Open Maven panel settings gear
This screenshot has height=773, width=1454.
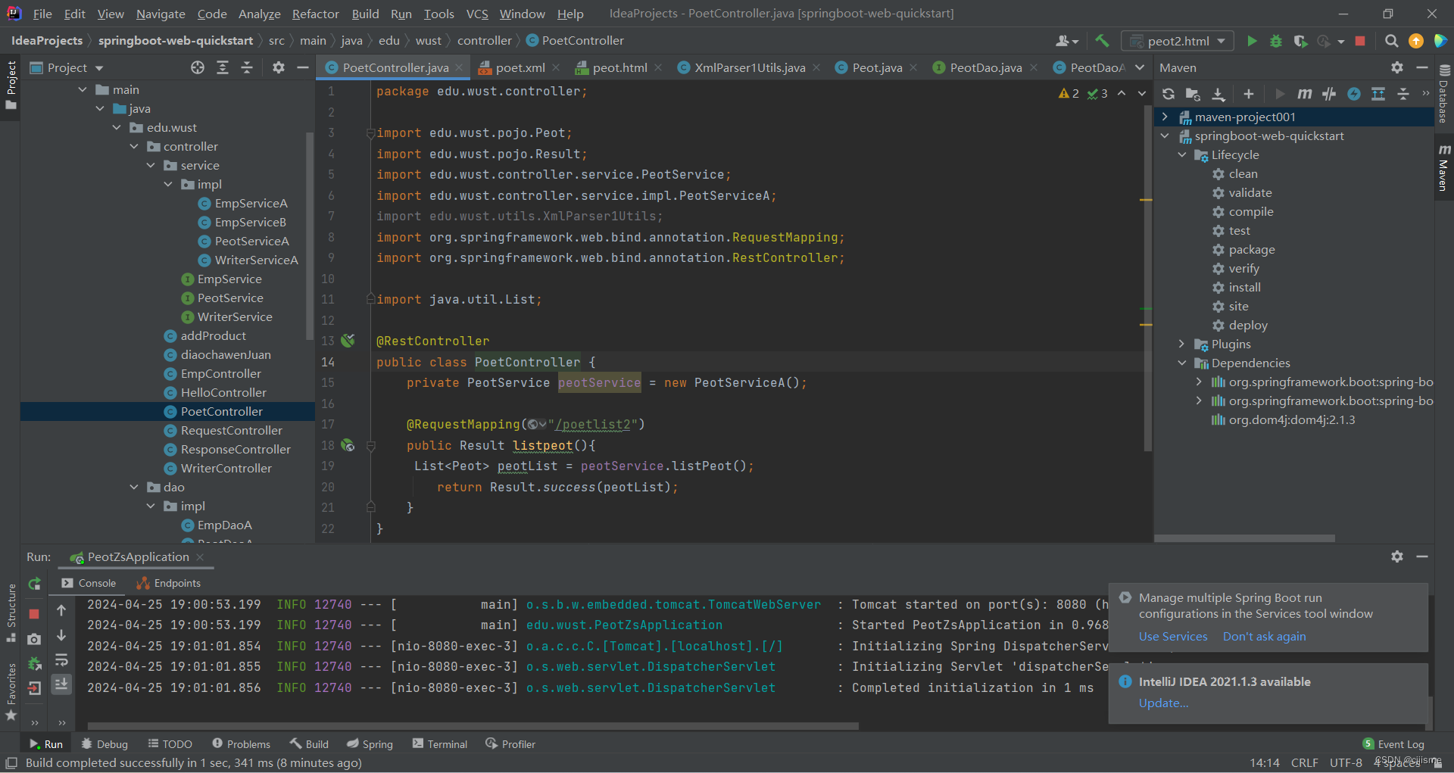tap(1397, 67)
